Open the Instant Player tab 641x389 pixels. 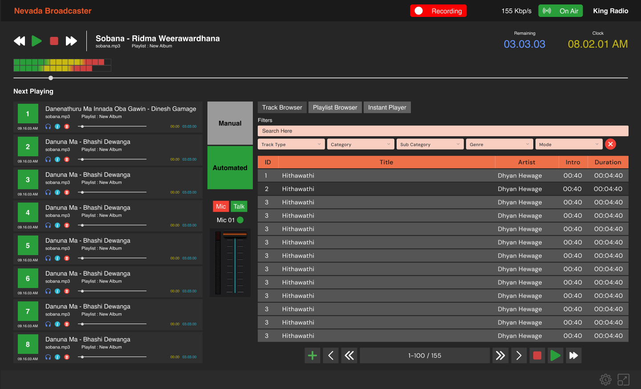(x=387, y=107)
